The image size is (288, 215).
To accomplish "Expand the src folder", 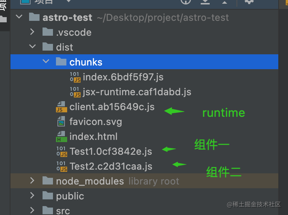I will (32, 210).
